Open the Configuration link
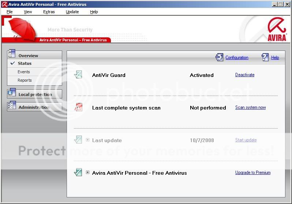The image size is (292, 204). (237, 58)
